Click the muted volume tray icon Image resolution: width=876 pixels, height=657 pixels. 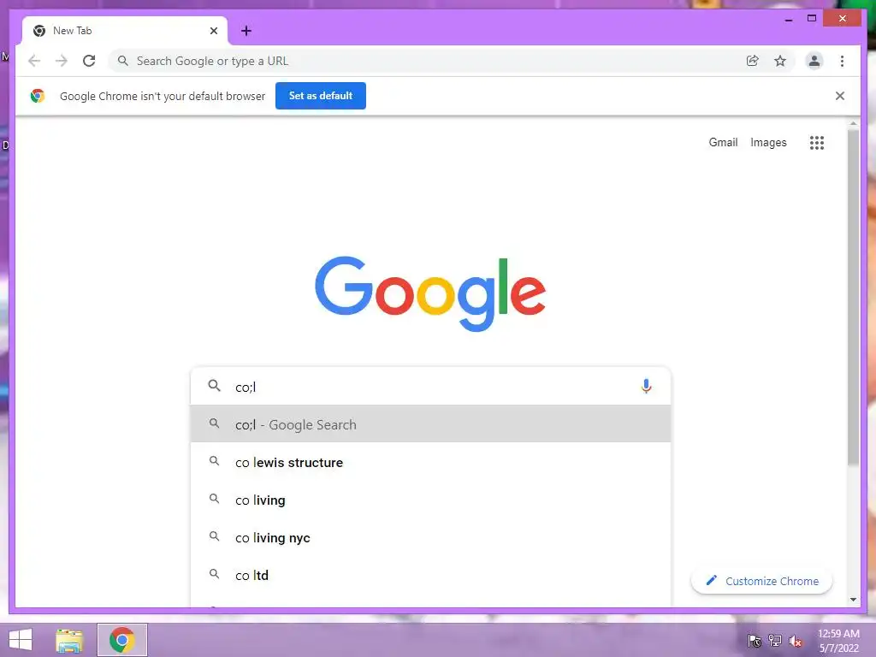(x=795, y=641)
